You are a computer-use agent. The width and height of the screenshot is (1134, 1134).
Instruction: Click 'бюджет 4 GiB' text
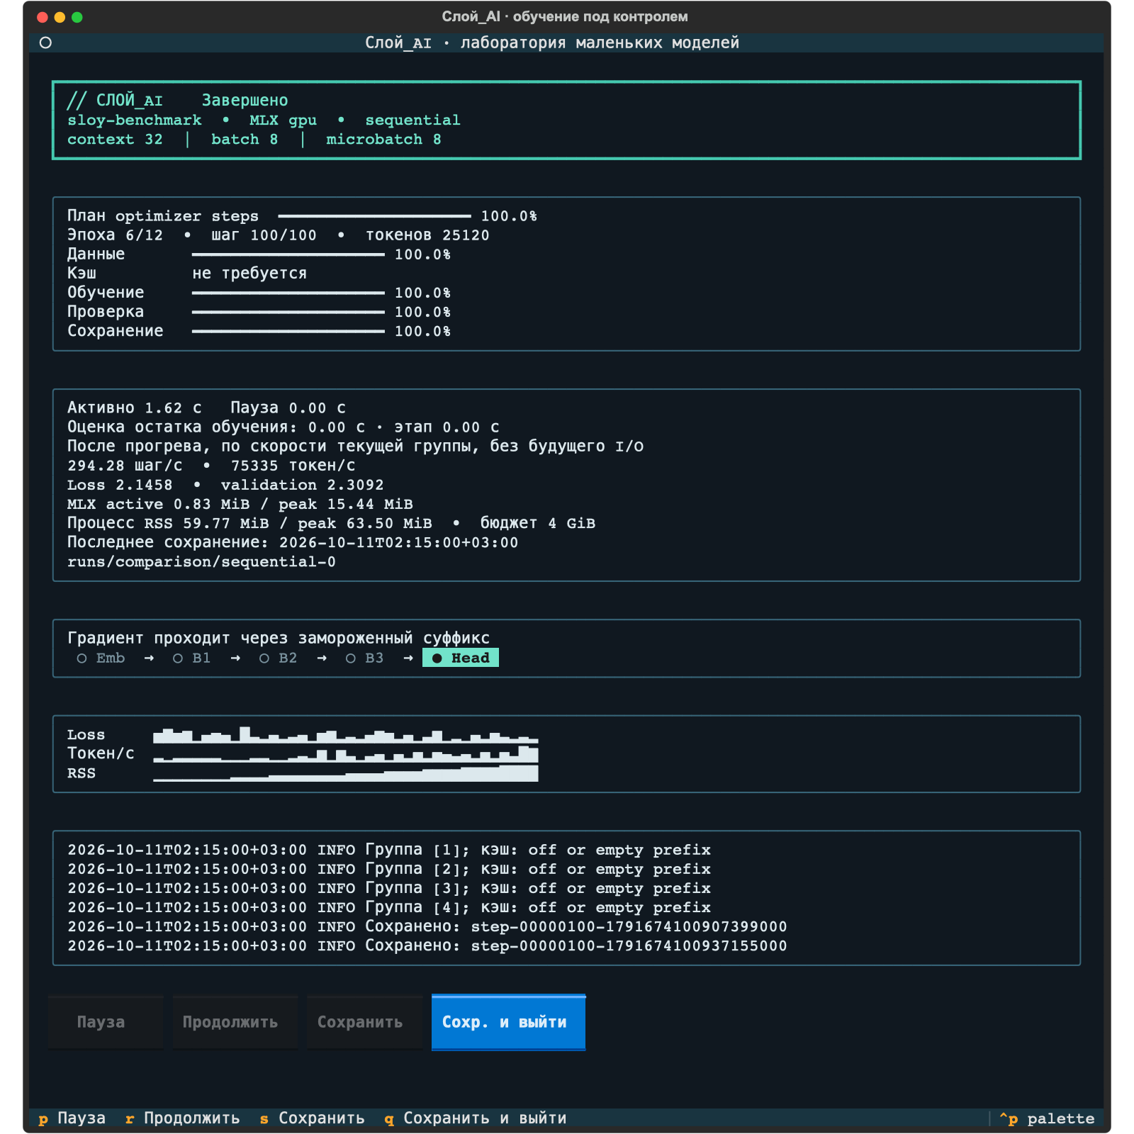click(538, 523)
